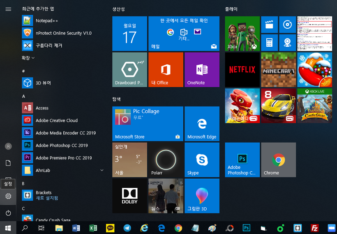Open the Groove Music disc tile

287,25
